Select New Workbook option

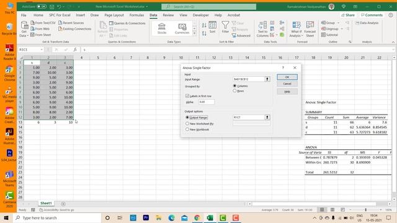click(187, 129)
